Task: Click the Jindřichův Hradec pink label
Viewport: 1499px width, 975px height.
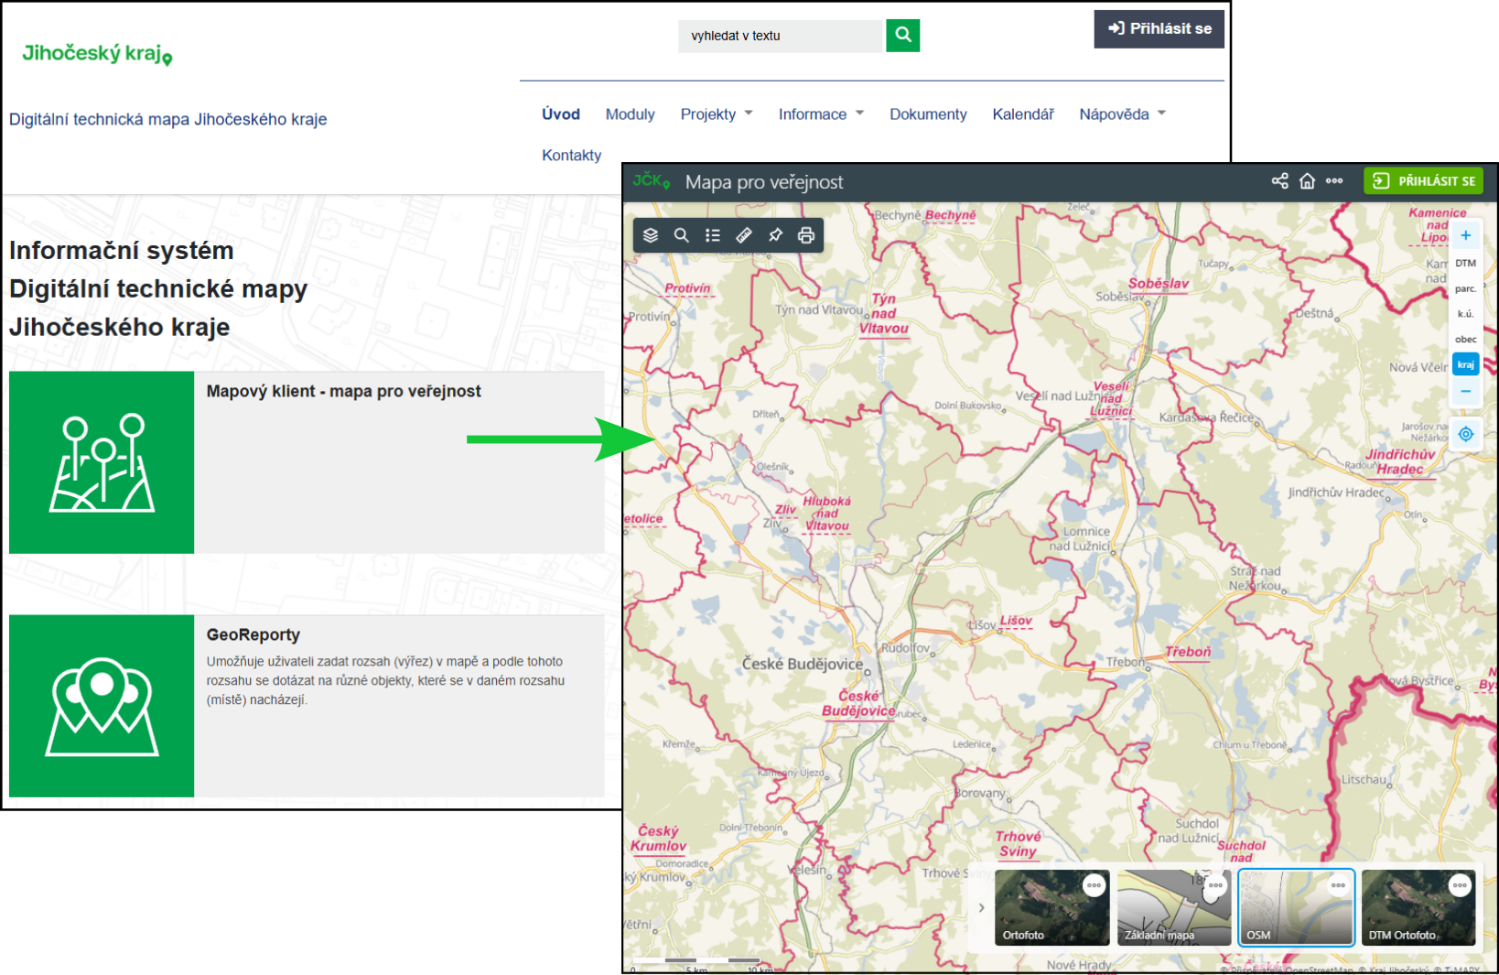Action: click(1400, 461)
